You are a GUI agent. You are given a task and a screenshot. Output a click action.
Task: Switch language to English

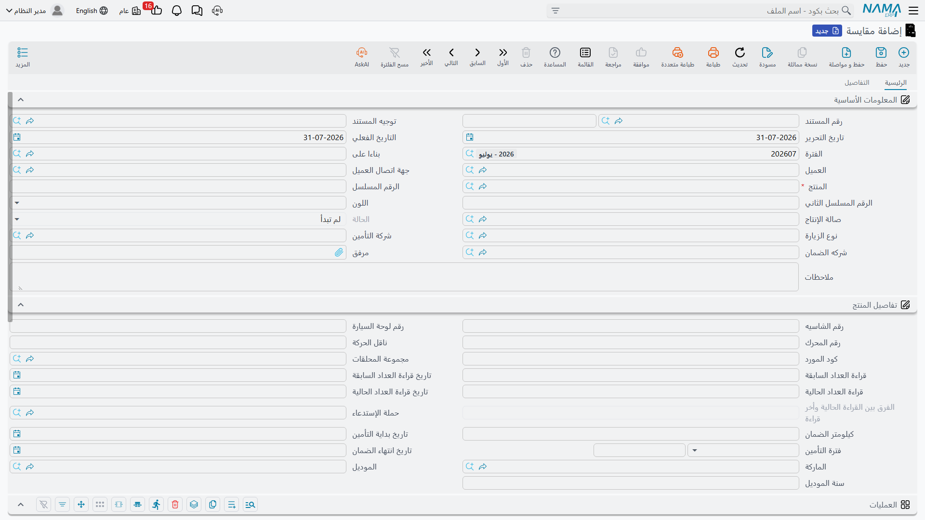point(92,11)
